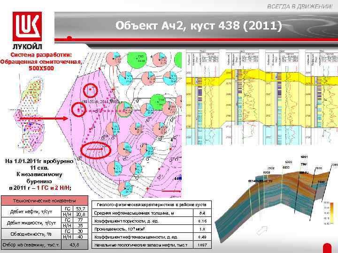Click 'Геолого-физическая характеристика в районе куста' header
338x253 pixels.
pyautogui.click(x=152, y=205)
